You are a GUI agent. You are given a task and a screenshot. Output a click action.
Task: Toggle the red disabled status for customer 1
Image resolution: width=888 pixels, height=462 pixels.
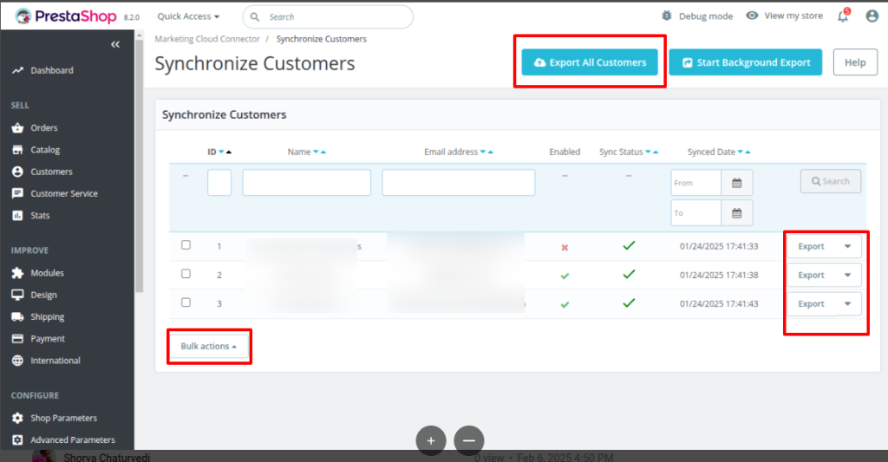(565, 247)
